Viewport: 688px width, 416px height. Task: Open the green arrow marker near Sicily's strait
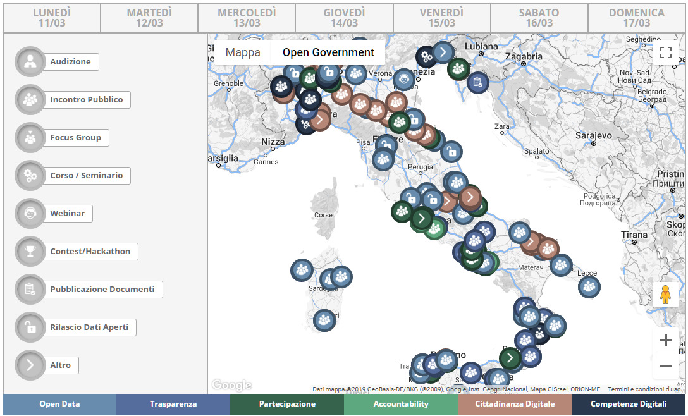click(510, 358)
